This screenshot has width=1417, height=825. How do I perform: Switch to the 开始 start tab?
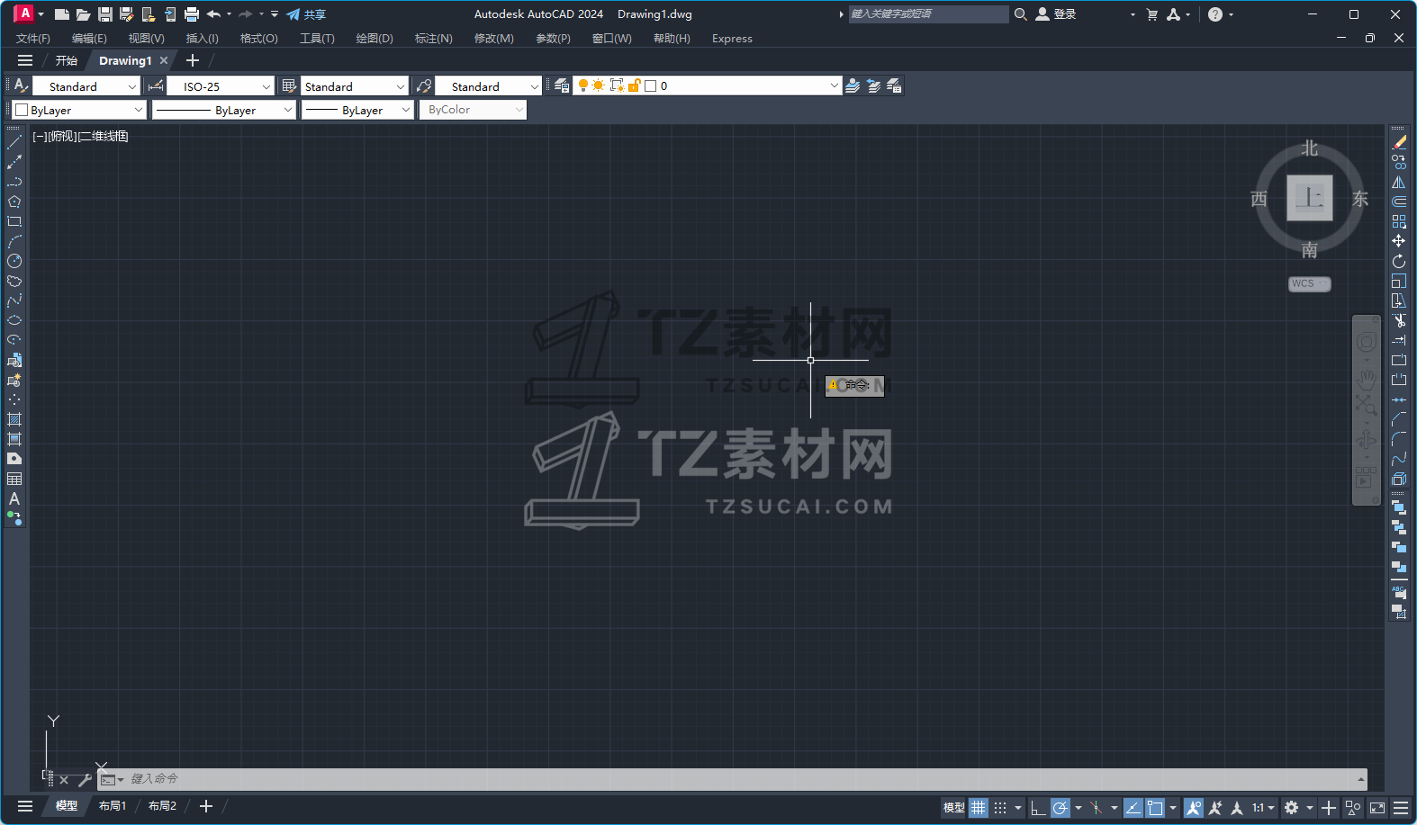[67, 60]
